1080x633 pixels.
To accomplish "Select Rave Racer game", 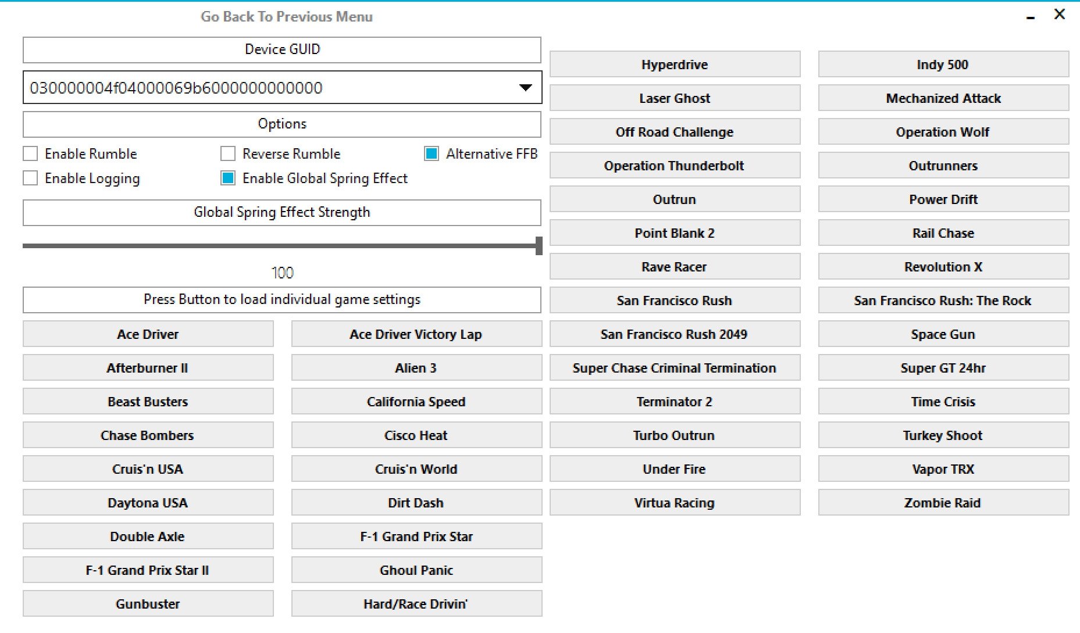I will (x=675, y=267).
